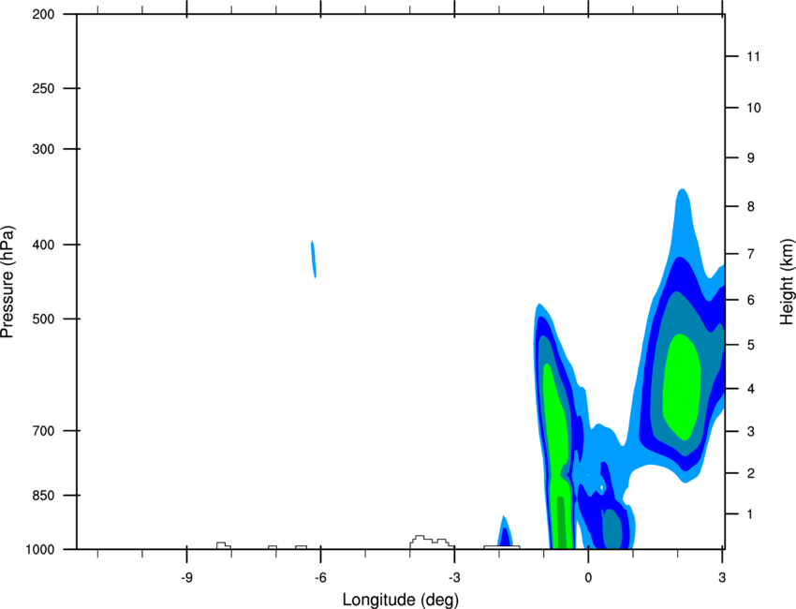Click the "Pressure (hPa)" axis title
The image size is (796, 609).
[7, 282]
